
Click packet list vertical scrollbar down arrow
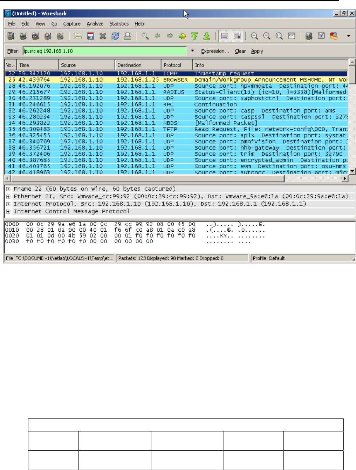(352, 171)
